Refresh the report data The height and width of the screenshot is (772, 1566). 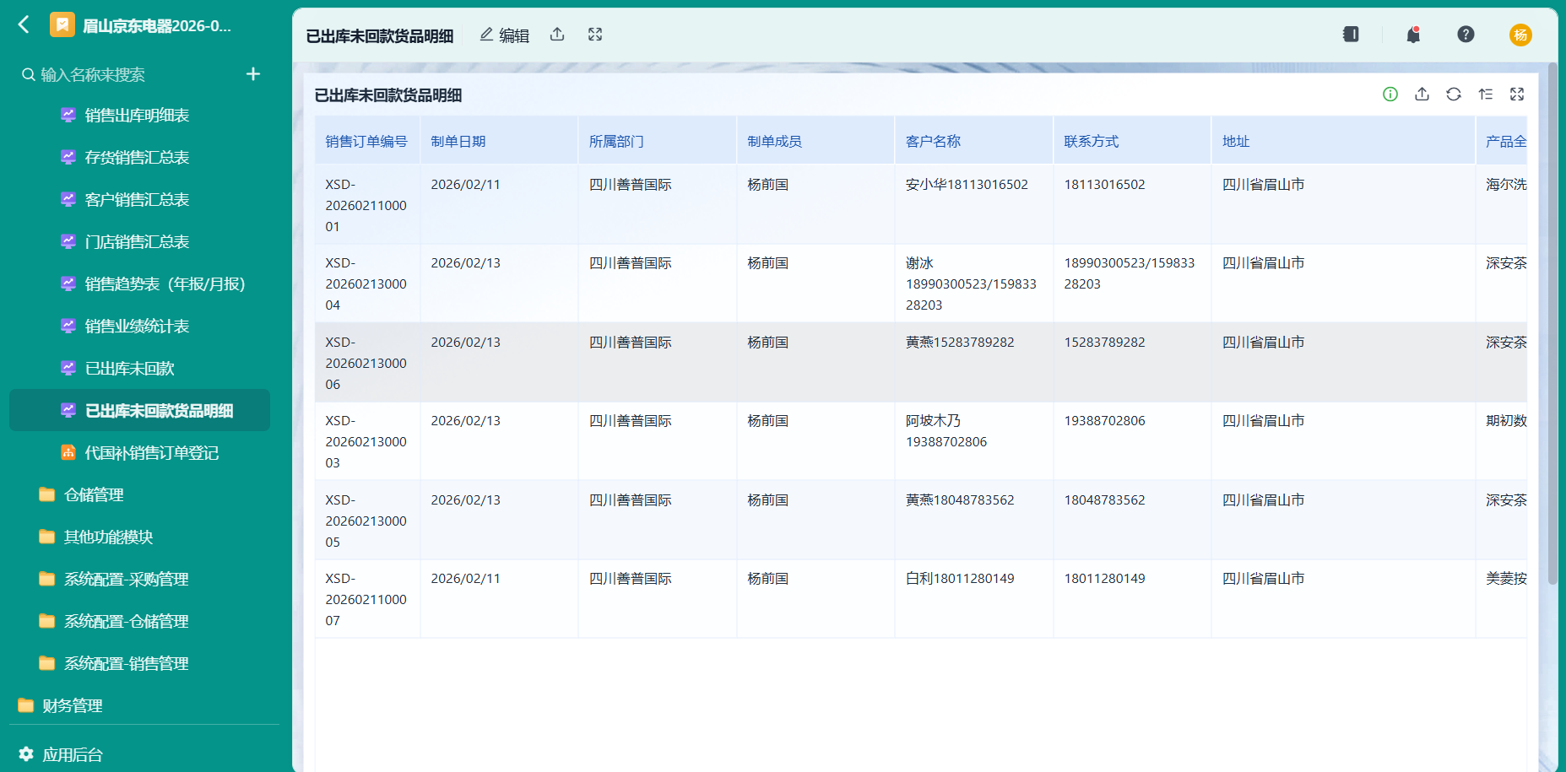[1454, 94]
